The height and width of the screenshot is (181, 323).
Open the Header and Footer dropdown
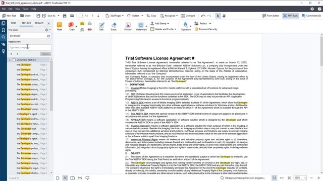(163, 29)
